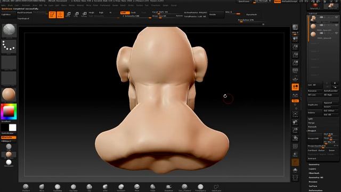Select Rotate mode in top shelf
Viewport: 341px width, 192px height.
(84, 14)
